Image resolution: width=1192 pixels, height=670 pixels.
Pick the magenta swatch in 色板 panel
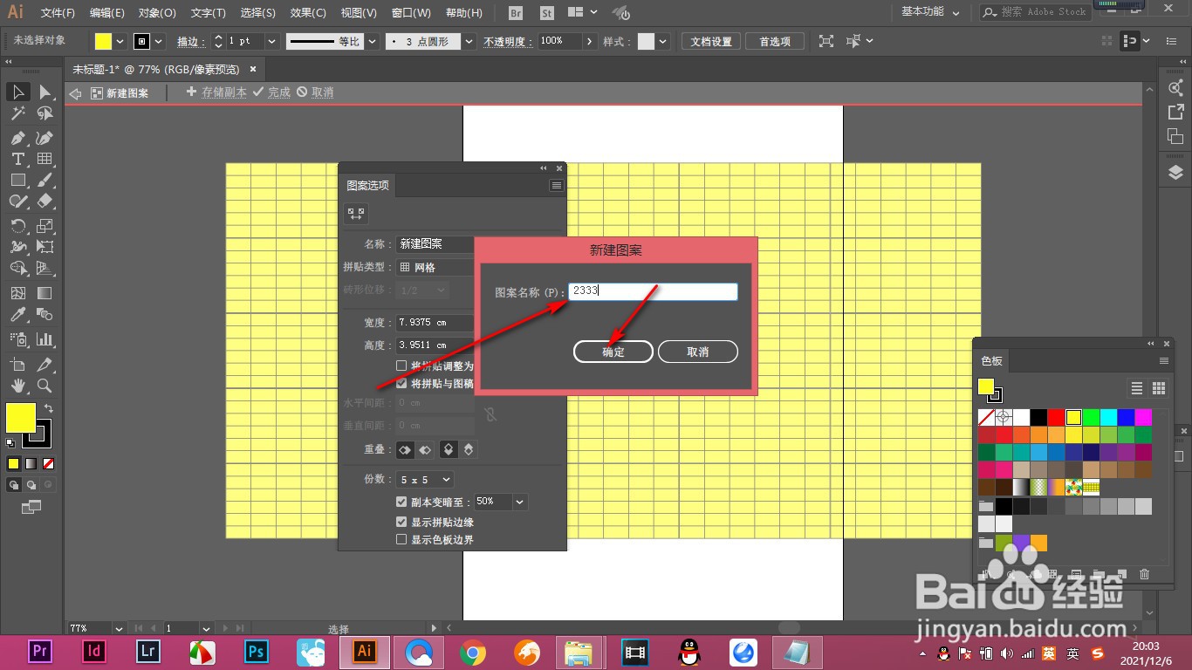pos(1143,417)
